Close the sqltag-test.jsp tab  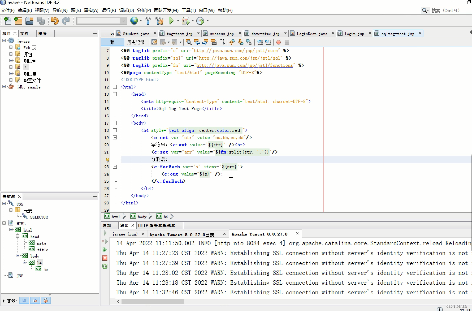(x=420, y=33)
